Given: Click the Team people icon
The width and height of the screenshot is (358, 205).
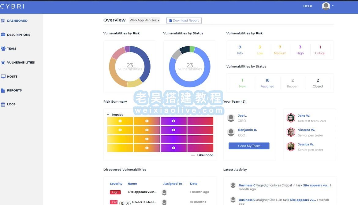Looking at the screenshot, I should pyautogui.click(x=3, y=49).
